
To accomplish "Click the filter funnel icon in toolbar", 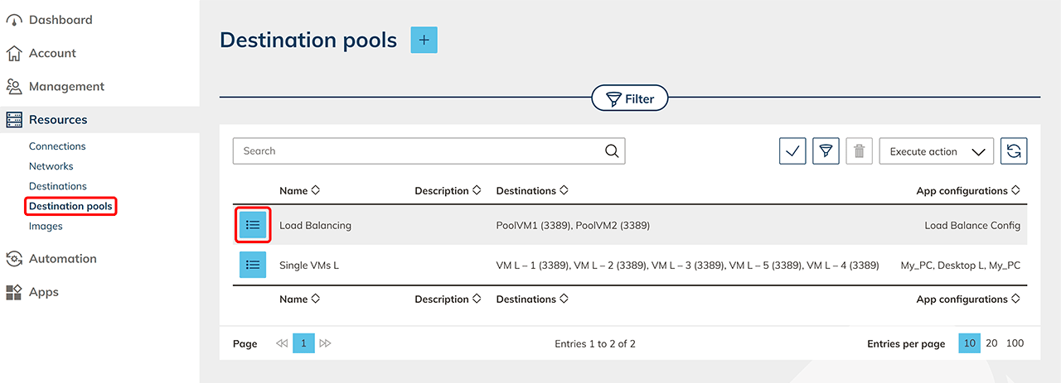I will tap(826, 151).
